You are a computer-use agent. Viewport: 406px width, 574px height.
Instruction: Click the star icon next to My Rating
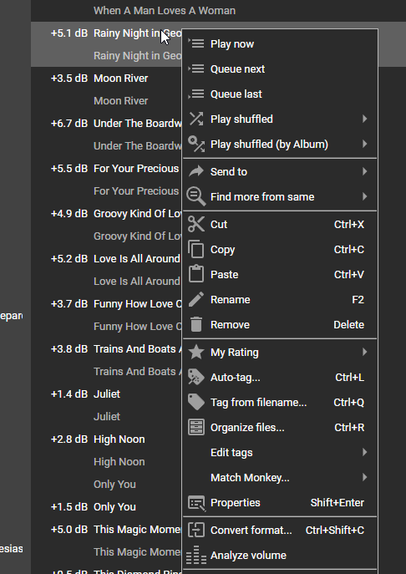coord(196,352)
